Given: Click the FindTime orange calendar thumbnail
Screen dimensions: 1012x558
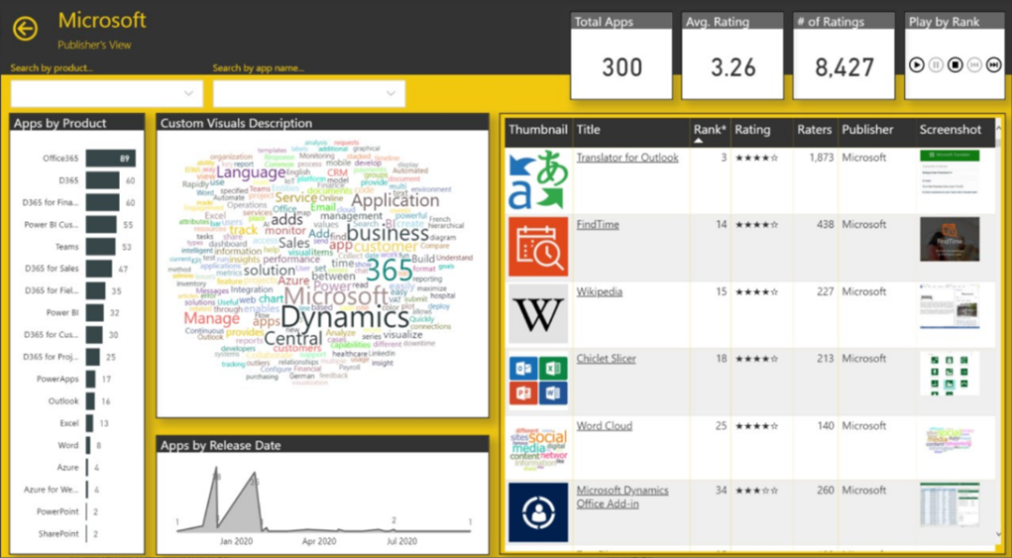Looking at the screenshot, I should point(538,246).
